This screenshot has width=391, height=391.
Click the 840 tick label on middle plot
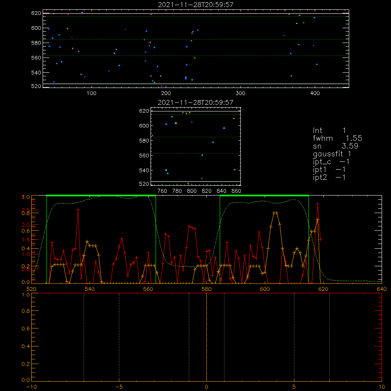click(x=221, y=191)
